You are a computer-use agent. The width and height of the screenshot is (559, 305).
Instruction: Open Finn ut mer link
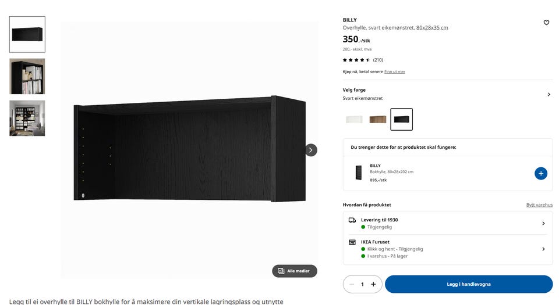pyautogui.click(x=395, y=72)
